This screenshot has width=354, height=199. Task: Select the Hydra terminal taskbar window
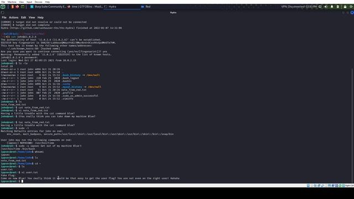coord(122,7)
